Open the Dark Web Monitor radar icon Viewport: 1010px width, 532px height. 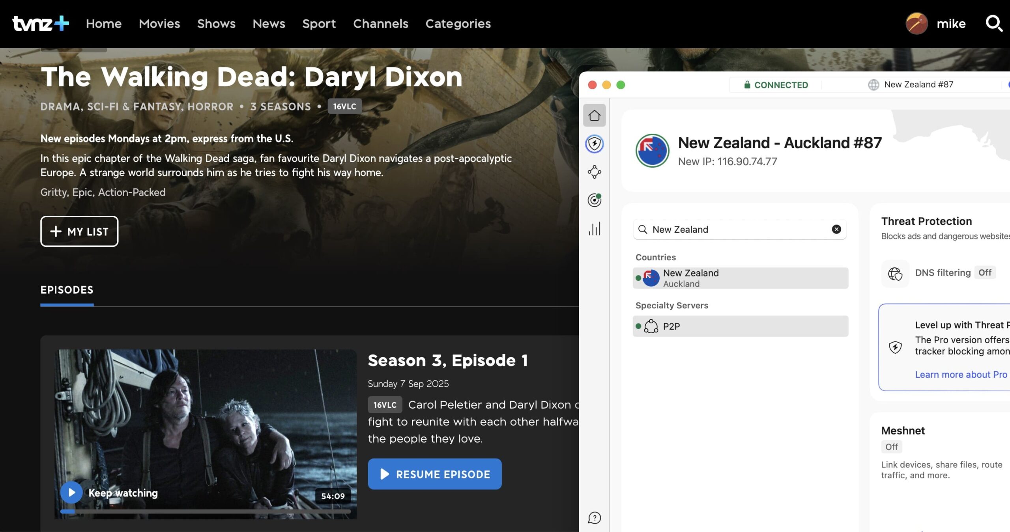click(594, 200)
